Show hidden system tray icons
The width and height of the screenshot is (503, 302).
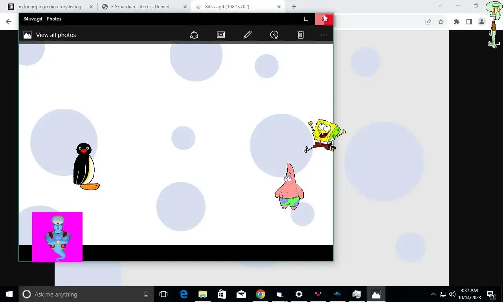point(433,294)
